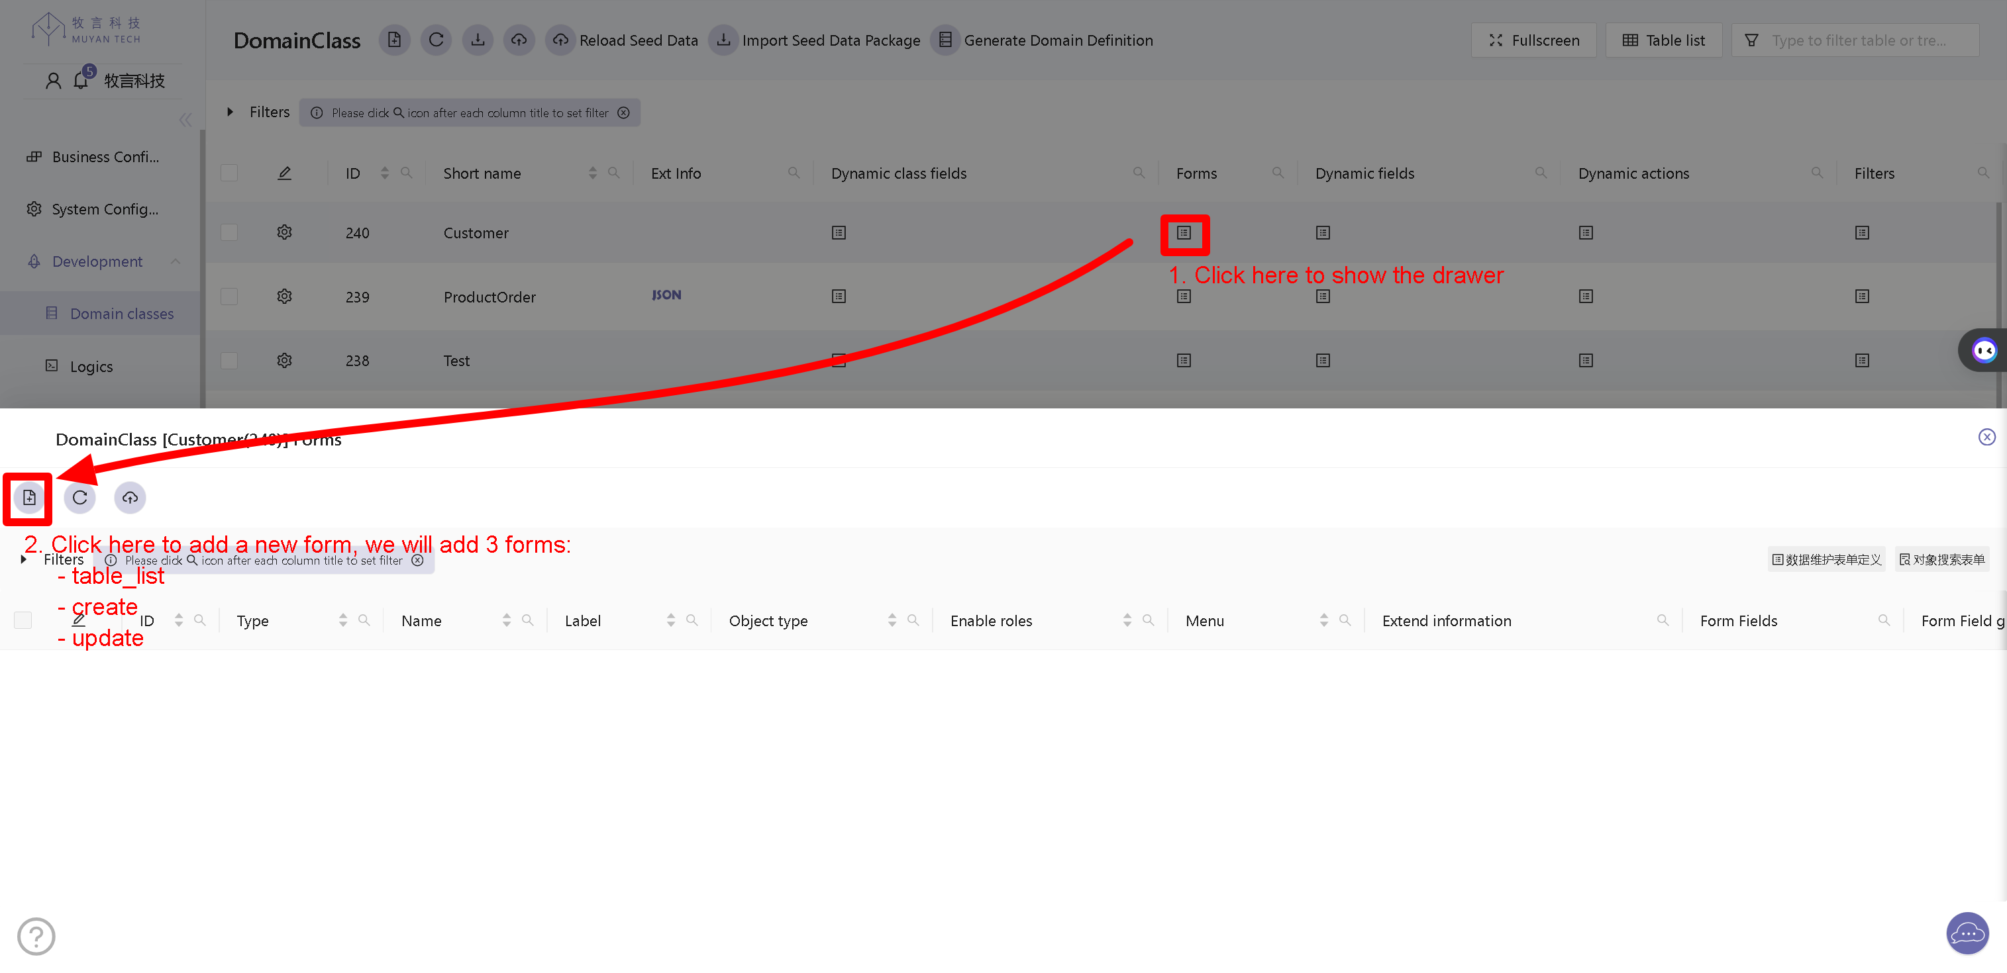Select the ProductOrder row checkbox
The width and height of the screenshot is (2007, 973).
point(229,296)
